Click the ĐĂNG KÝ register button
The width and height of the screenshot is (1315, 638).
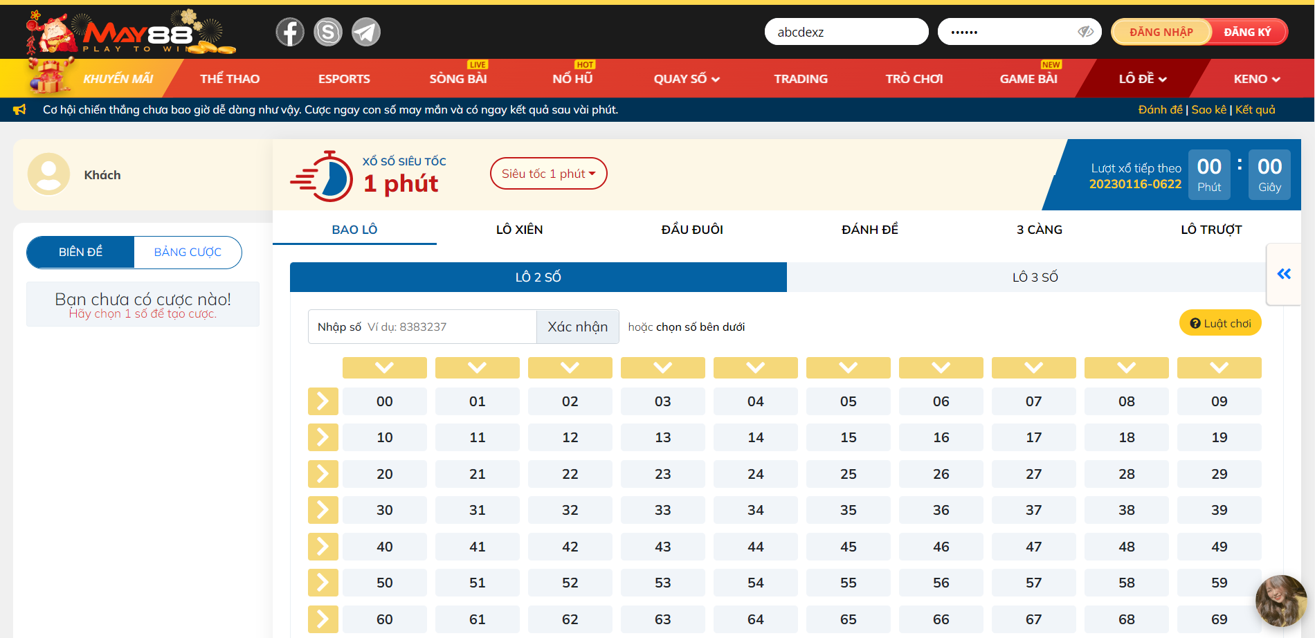click(1247, 32)
